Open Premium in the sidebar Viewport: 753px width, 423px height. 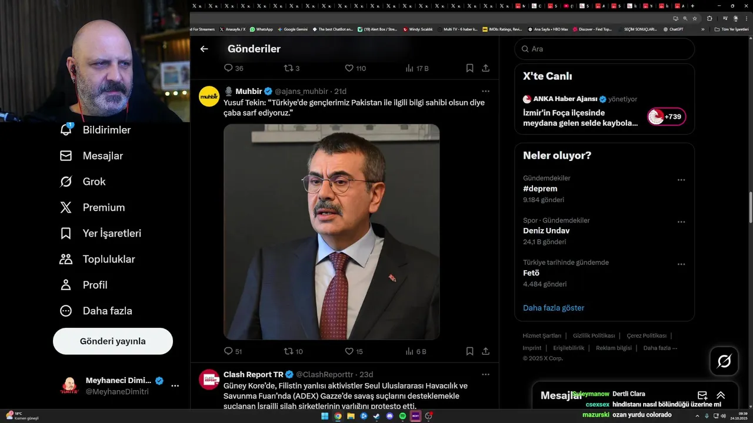pyautogui.click(x=92, y=207)
